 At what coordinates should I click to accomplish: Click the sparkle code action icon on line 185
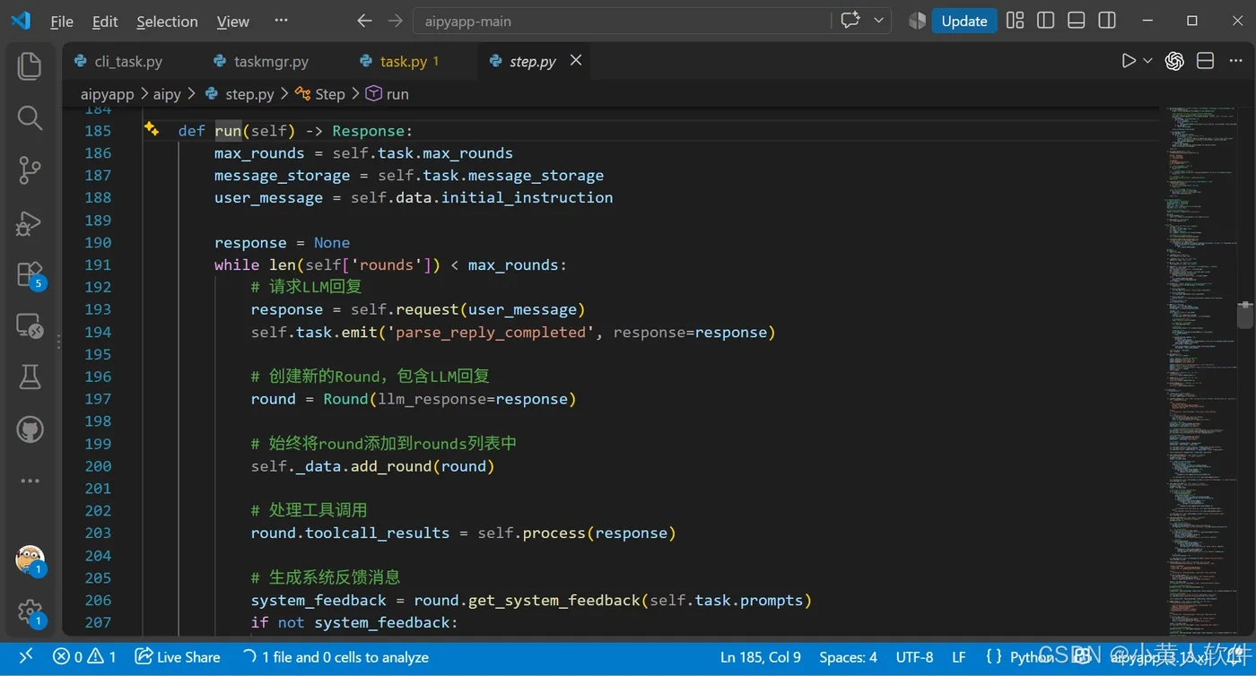152,130
